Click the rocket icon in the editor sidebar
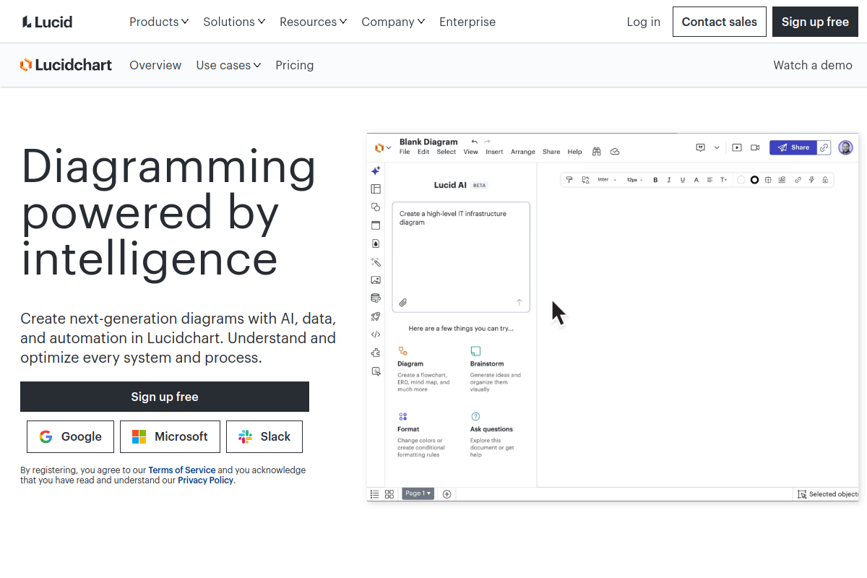 click(x=376, y=316)
